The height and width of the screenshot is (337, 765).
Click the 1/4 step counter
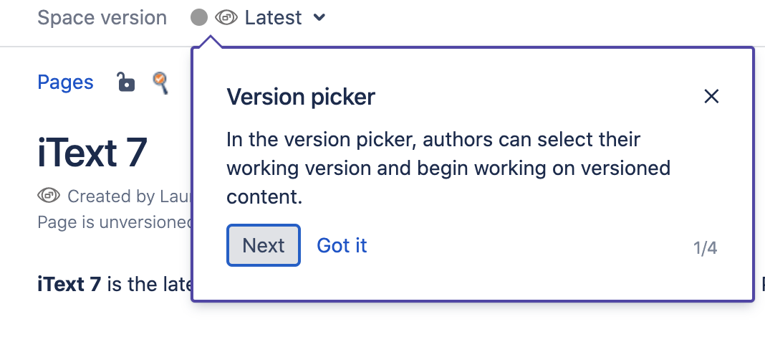(705, 249)
